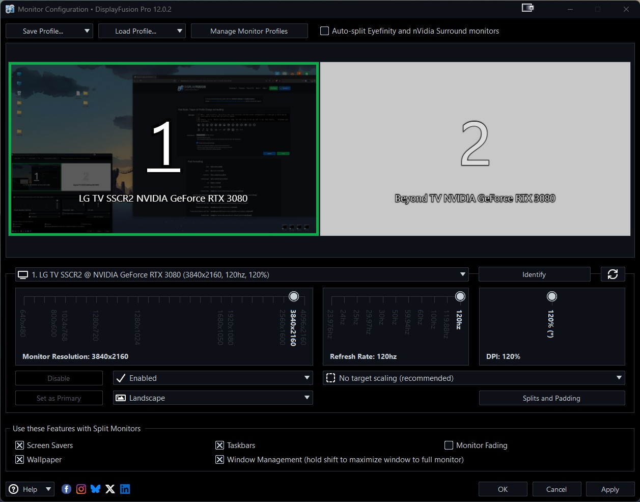Uncheck the Screen Savers checkbox
Image resolution: width=640 pixels, height=502 pixels.
[x=20, y=445]
